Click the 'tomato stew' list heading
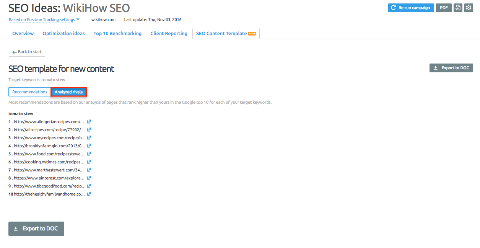The width and height of the screenshot is (480, 248). [21, 114]
